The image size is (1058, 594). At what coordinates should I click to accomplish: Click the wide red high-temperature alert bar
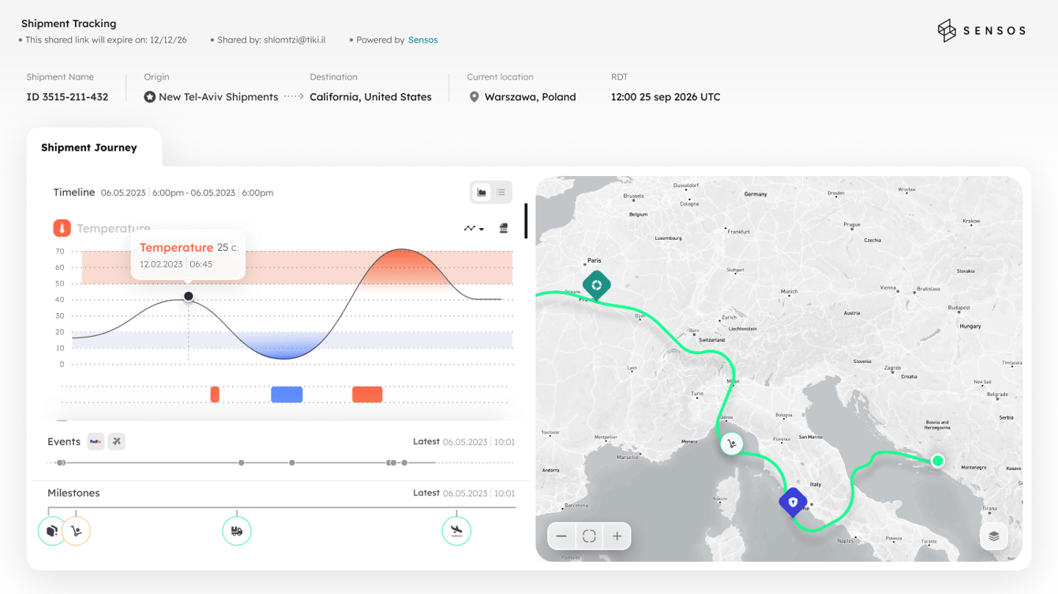coord(367,394)
